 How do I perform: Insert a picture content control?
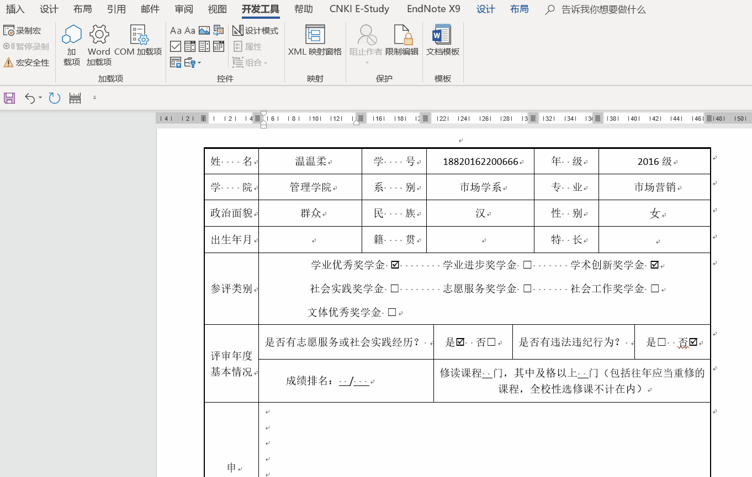(x=204, y=31)
